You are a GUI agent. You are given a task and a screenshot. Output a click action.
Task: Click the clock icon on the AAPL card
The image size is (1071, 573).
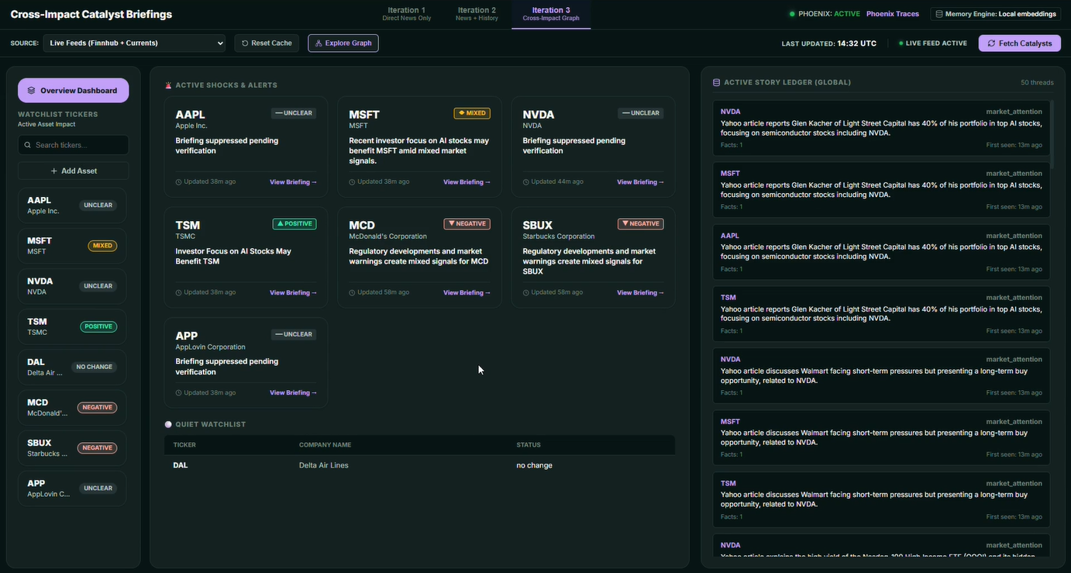[179, 182]
